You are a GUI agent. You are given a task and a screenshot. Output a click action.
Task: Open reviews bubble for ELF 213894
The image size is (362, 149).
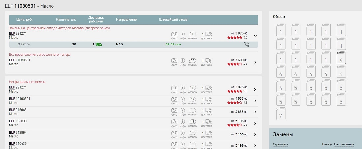pyautogui.click(x=193, y=133)
